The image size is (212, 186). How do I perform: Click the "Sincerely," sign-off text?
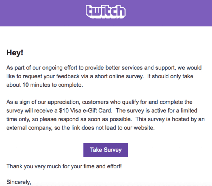[x=19, y=182]
